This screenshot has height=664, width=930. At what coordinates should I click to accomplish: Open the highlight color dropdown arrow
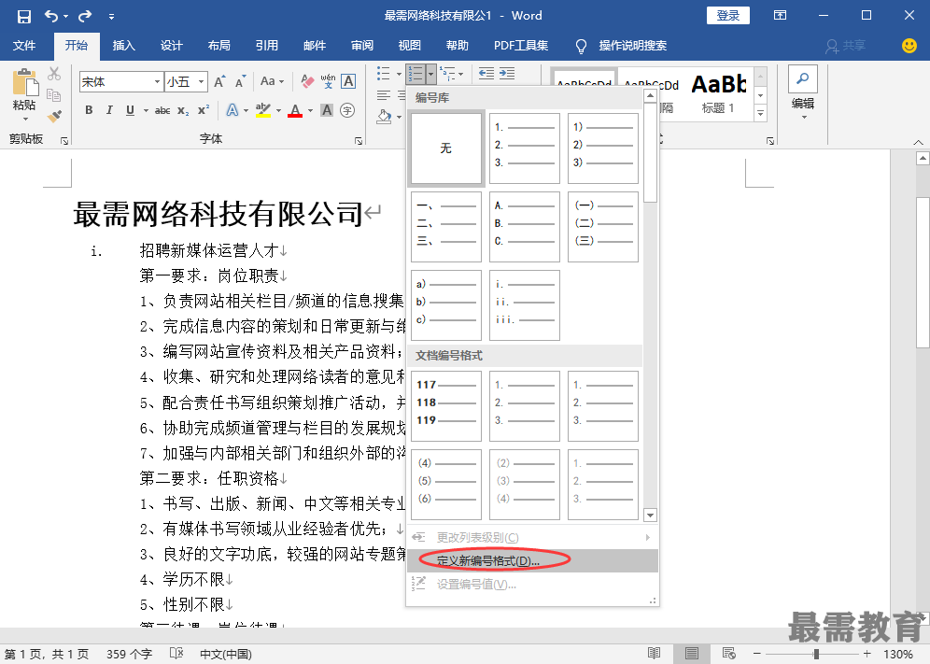(x=278, y=110)
